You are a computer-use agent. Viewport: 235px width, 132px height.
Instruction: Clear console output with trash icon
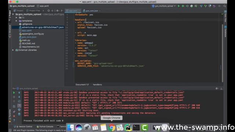19,114
